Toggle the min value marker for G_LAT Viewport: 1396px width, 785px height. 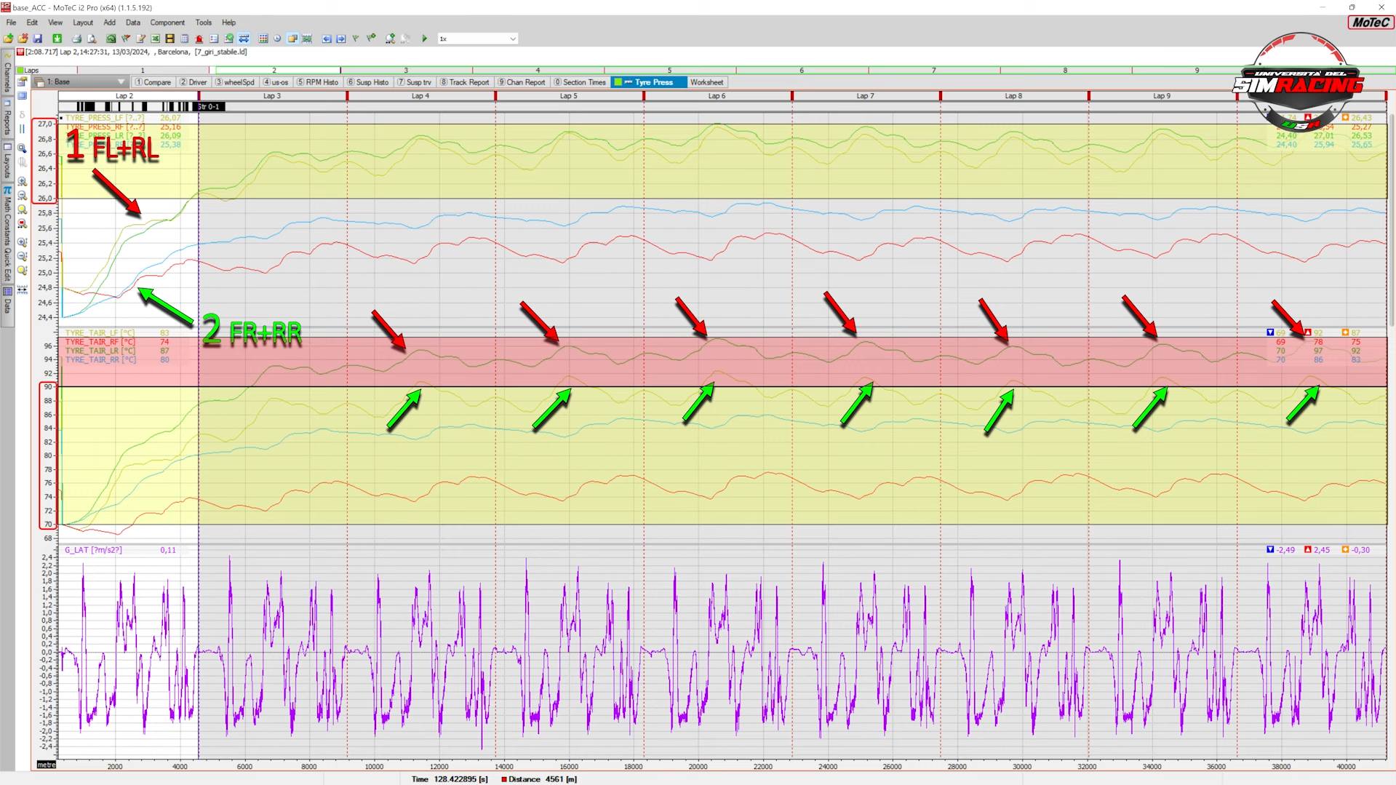1270,550
